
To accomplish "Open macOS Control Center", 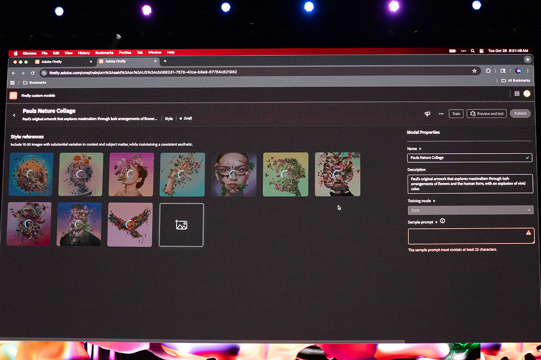I will [x=481, y=51].
